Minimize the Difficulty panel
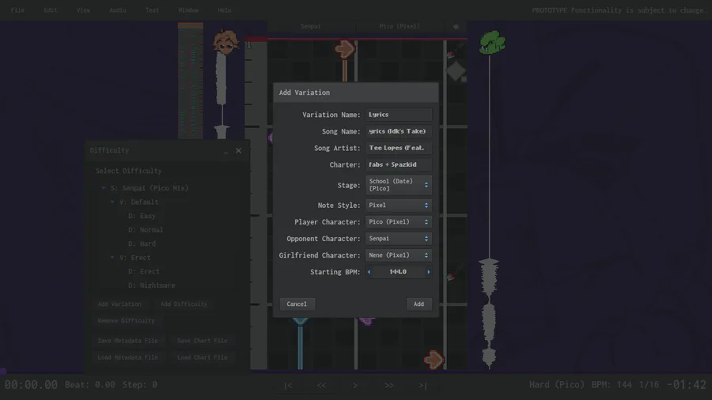Viewport: 712px width, 400px height. (x=225, y=151)
